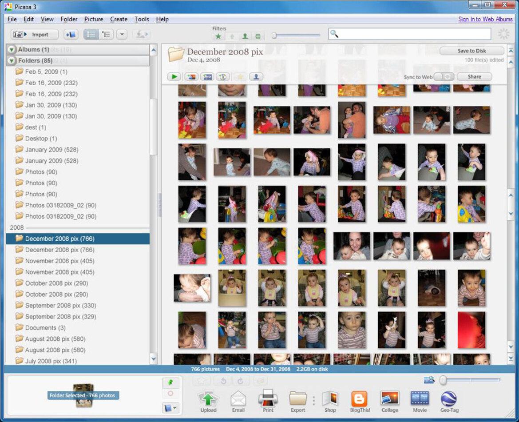
Task: Open the red blurry photo thumbnail
Action: point(471,330)
